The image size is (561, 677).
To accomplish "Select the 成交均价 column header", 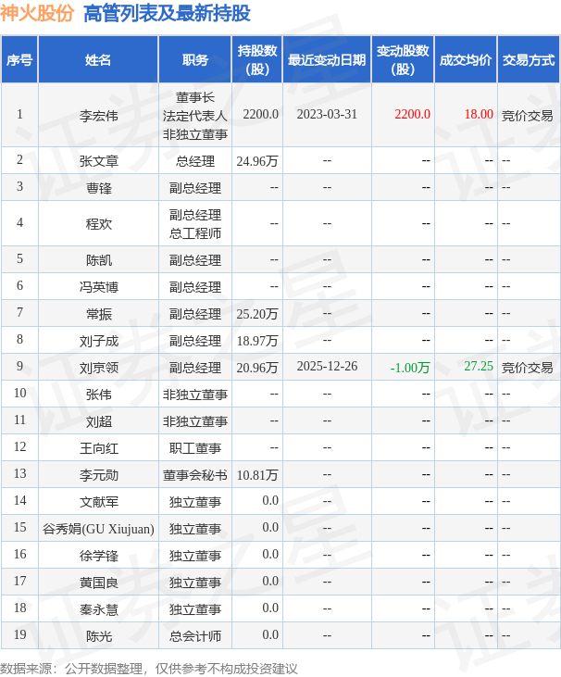I will pyautogui.click(x=466, y=59).
